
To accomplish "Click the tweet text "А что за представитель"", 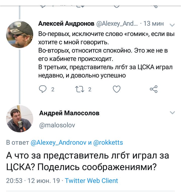I will tap(87, 161).
